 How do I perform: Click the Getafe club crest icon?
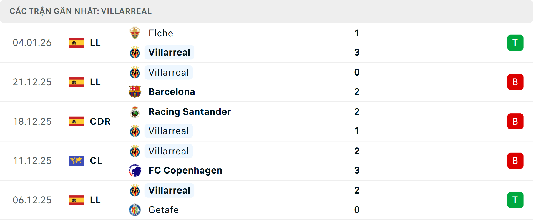pos(135,210)
